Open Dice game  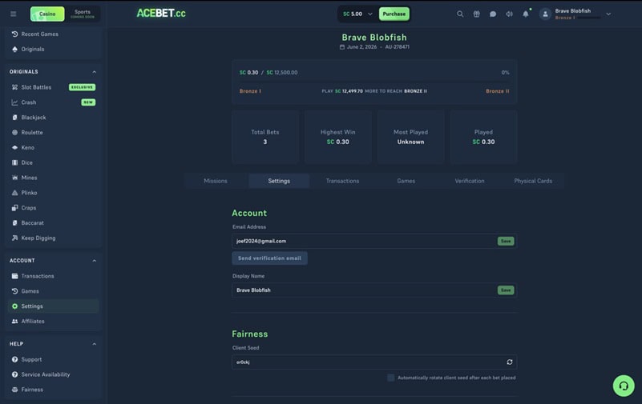point(53,162)
